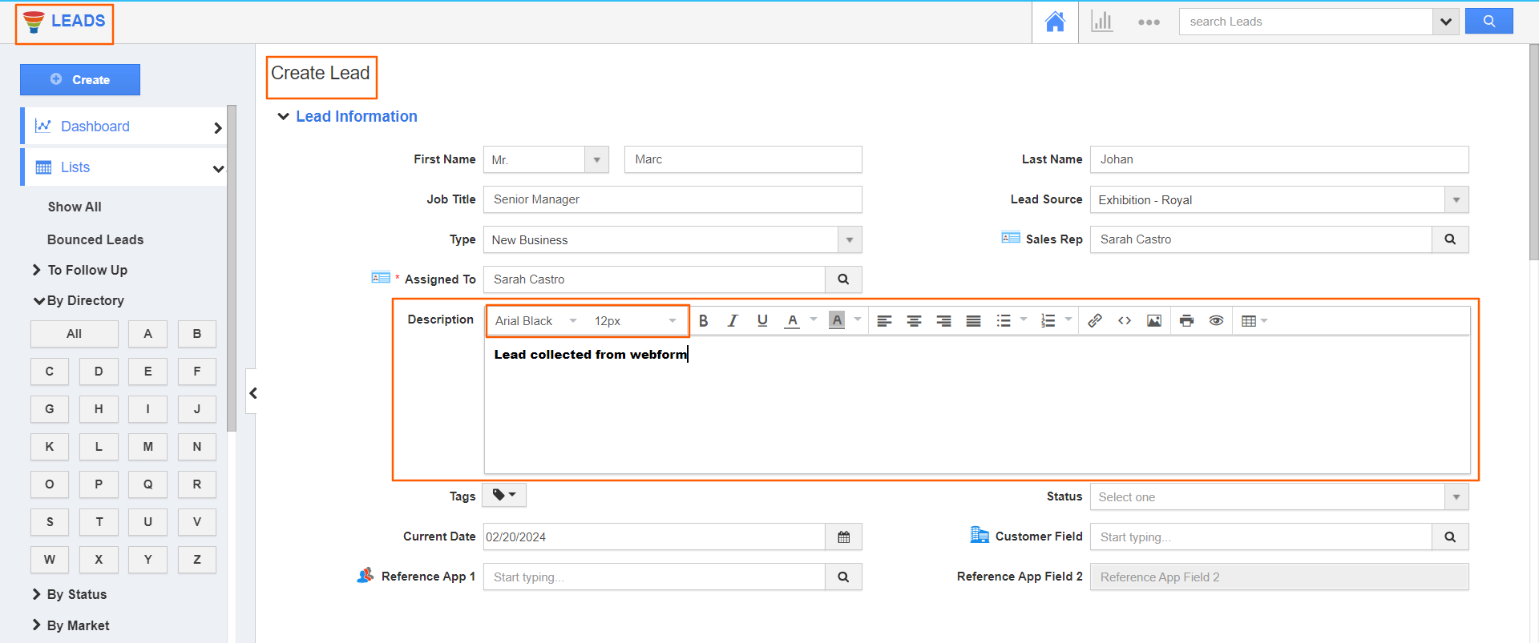The width and height of the screenshot is (1539, 643).
Task: Click the Job Title field
Action: 673,199
